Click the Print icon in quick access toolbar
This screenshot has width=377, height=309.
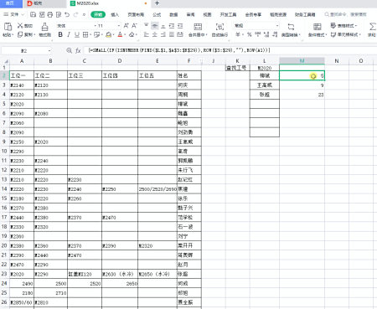click(x=50, y=14)
